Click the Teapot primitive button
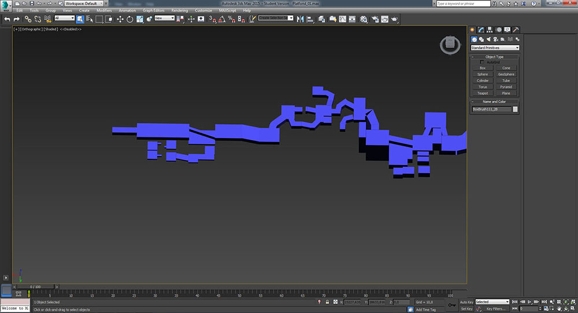 coord(483,93)
